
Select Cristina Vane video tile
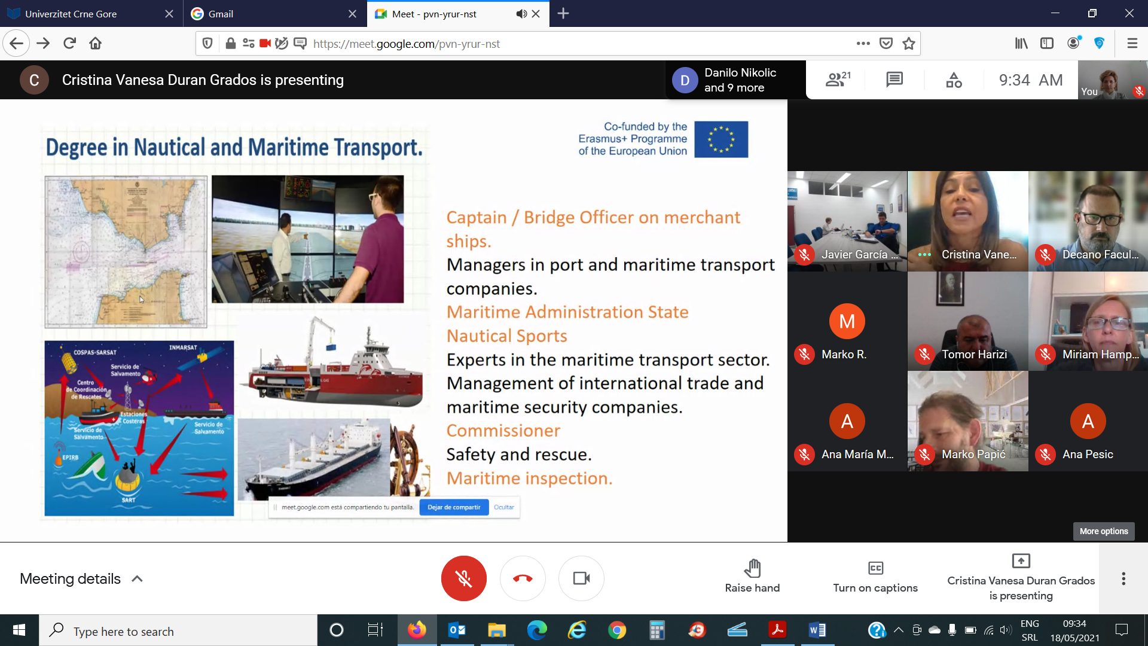coord(968,221)
